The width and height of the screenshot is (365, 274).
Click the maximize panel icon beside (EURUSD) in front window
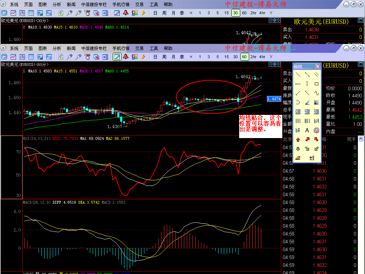pos(361,64)
